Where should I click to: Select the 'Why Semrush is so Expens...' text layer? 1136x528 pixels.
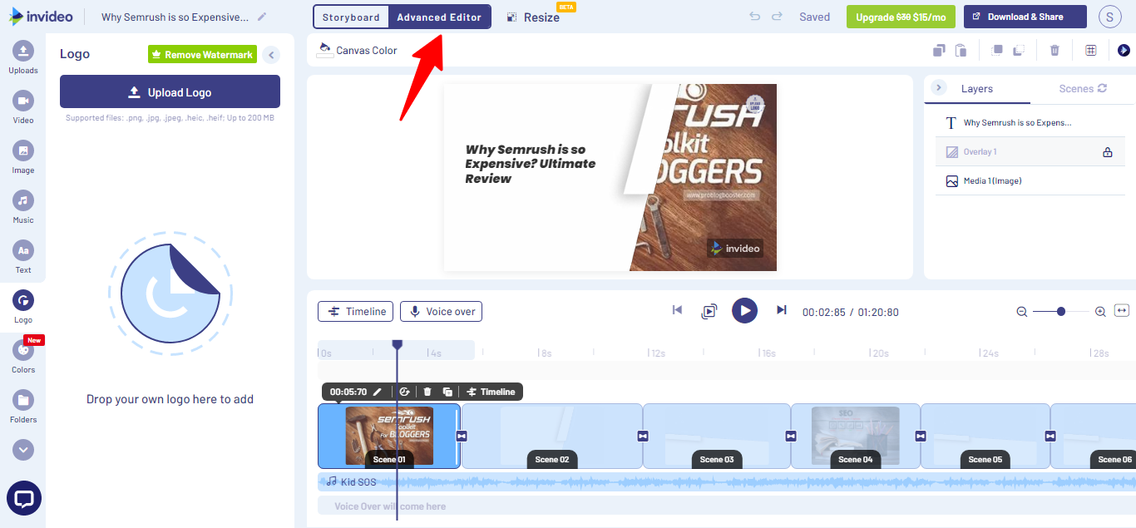(1030, 122)
